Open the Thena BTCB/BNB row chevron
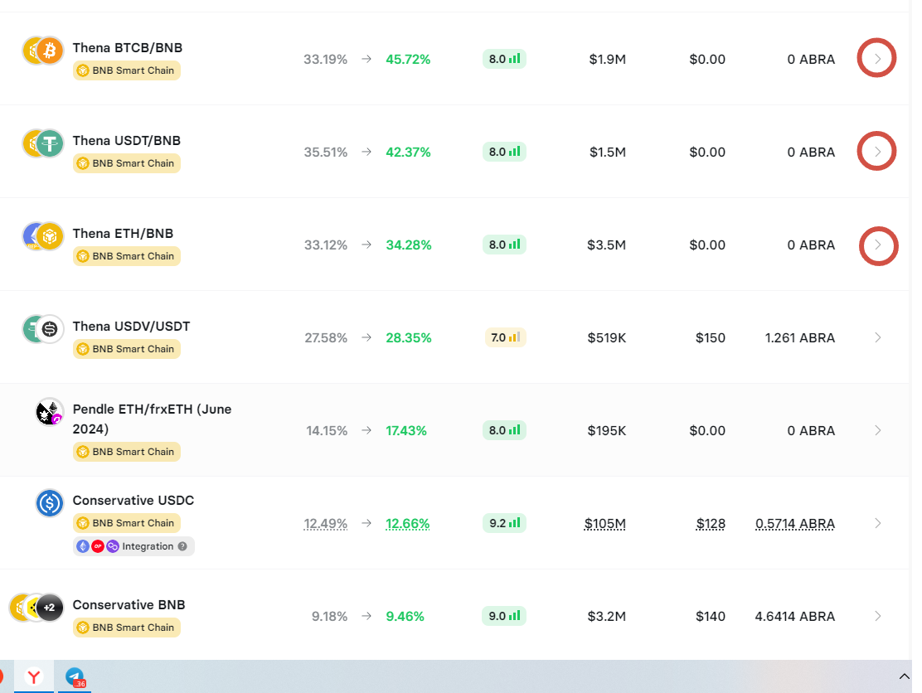 [877, 59]
